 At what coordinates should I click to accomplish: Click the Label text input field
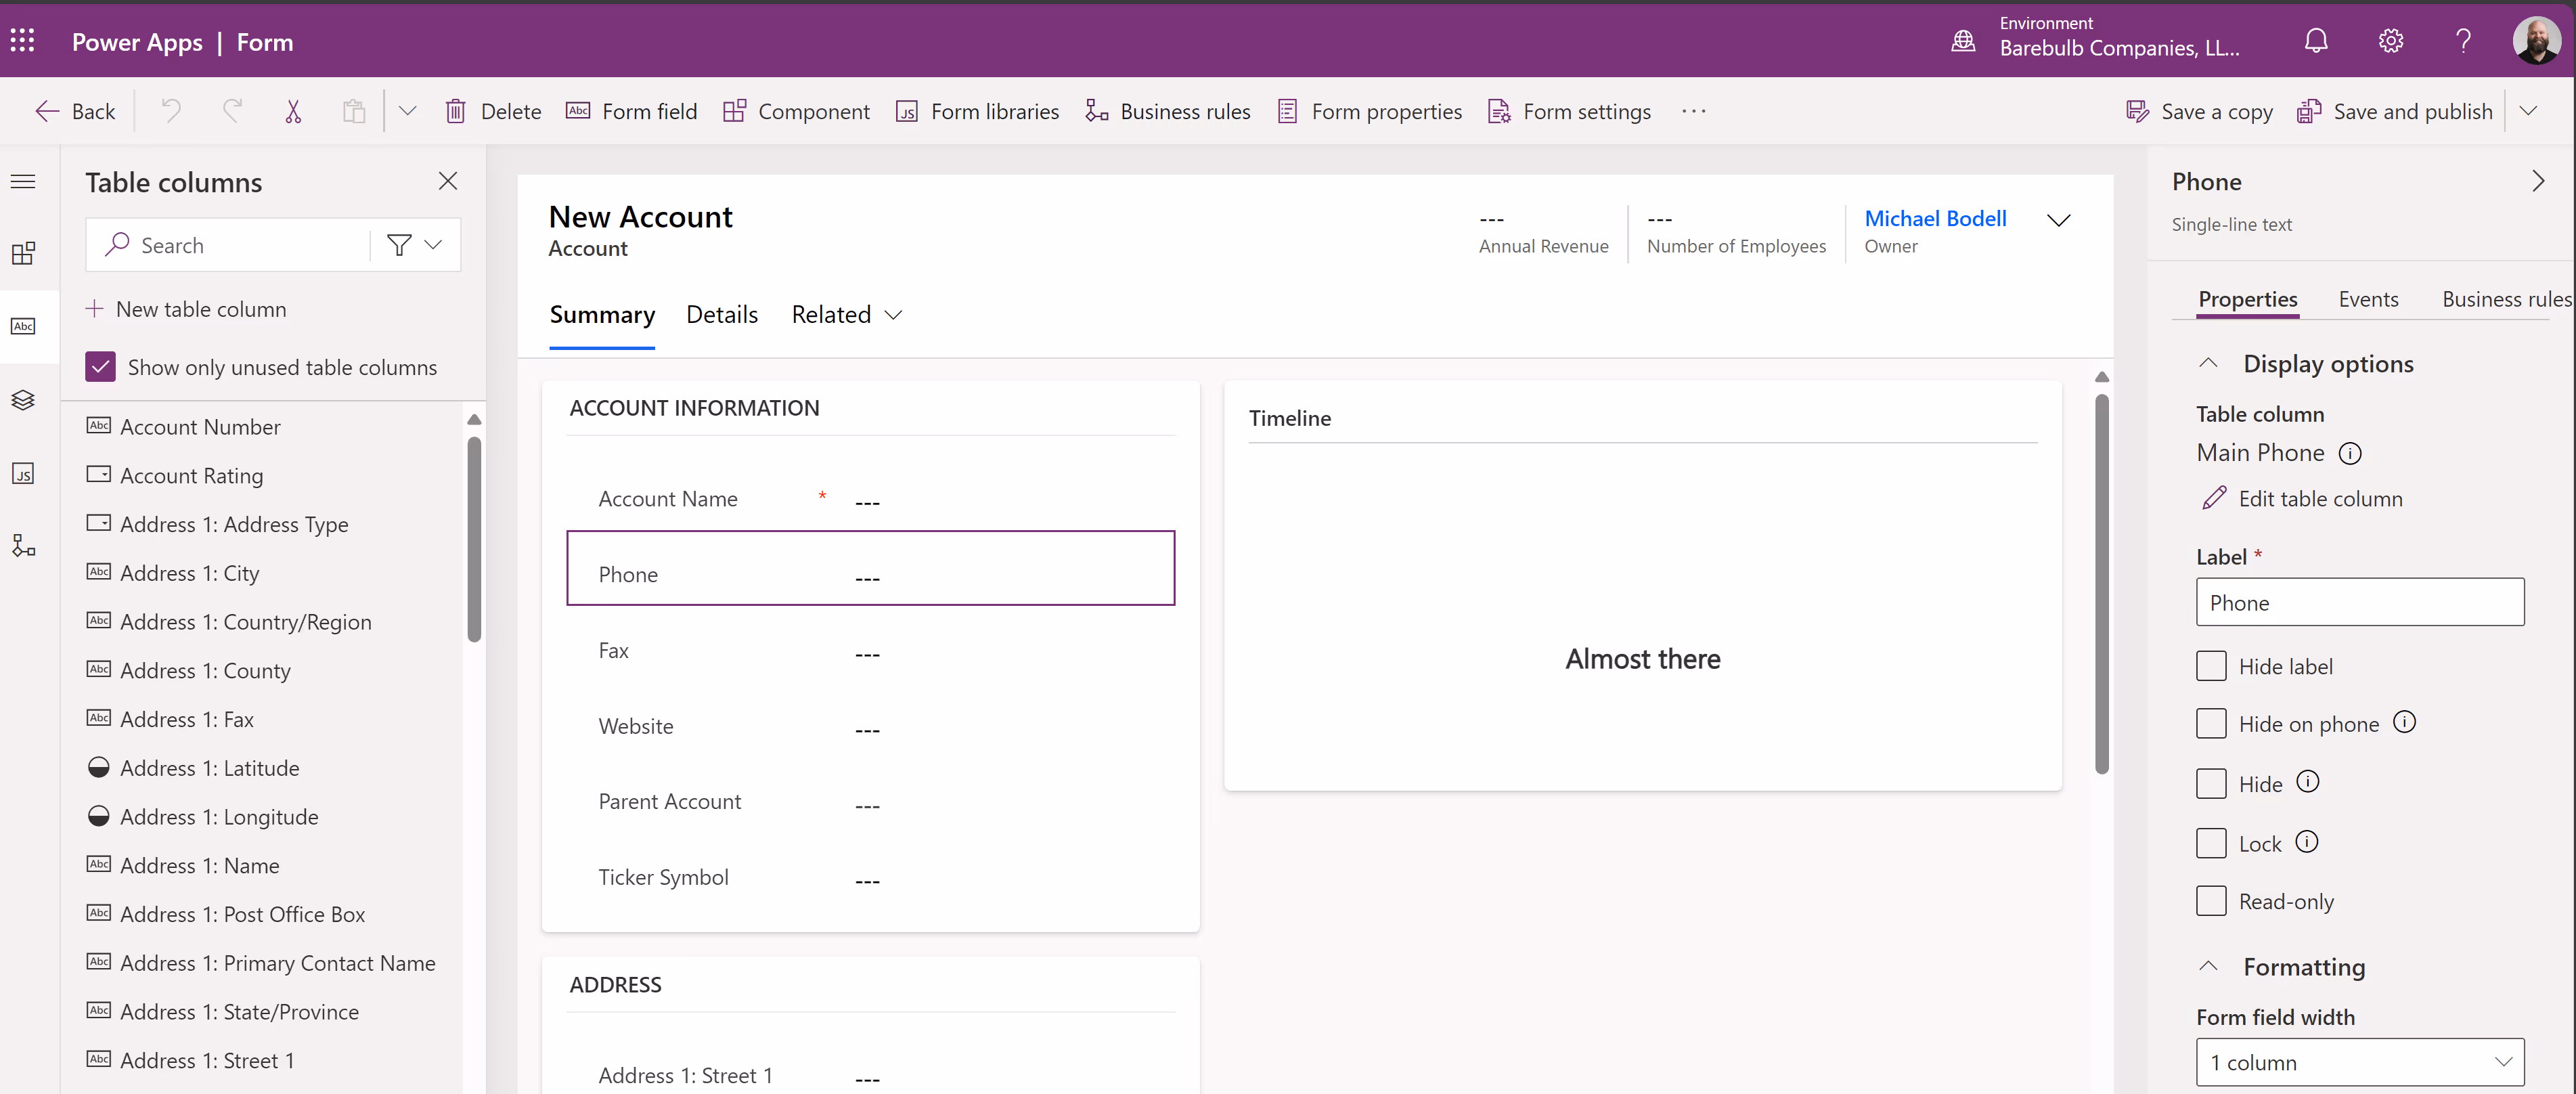2359,603
